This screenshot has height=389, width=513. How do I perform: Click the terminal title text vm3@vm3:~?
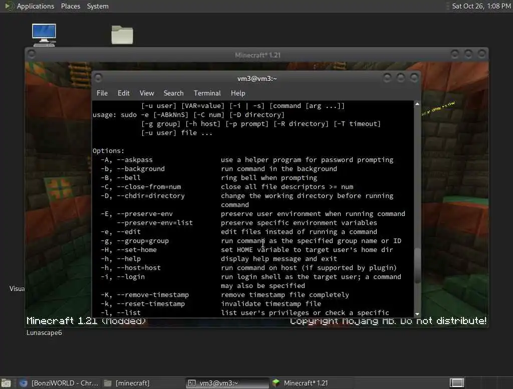click(257, 78)
